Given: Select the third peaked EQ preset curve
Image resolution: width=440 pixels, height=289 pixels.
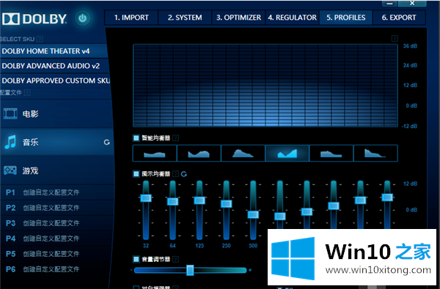Looking at the screenshot, I should click(x=243, y=153).
